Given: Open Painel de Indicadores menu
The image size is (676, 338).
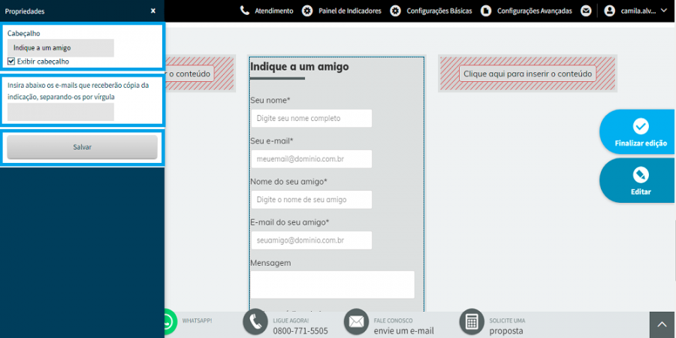Looking at the screenshot, I should point(349,11).
